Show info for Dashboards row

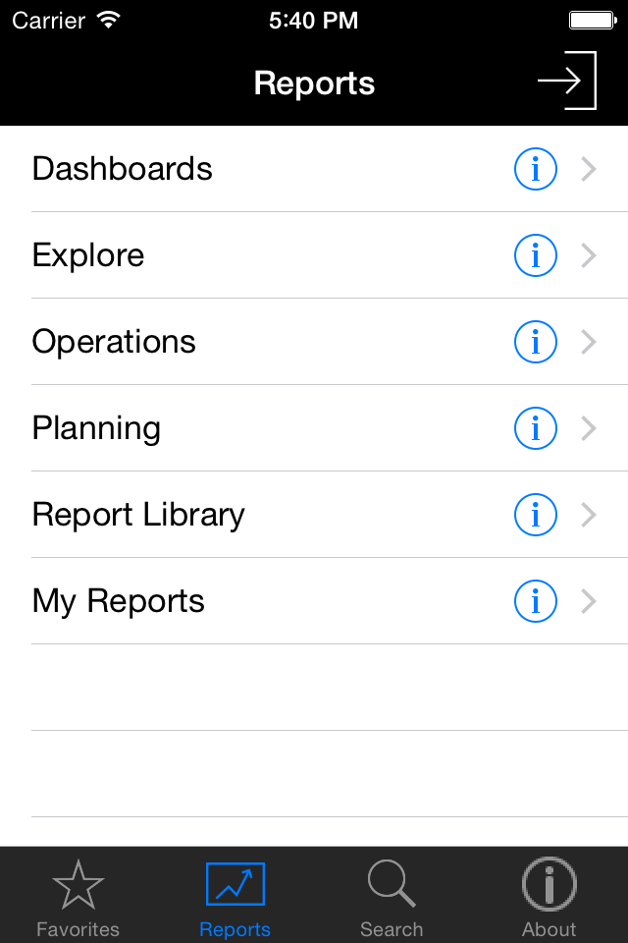pyautogui.click(x=536, y=169)
